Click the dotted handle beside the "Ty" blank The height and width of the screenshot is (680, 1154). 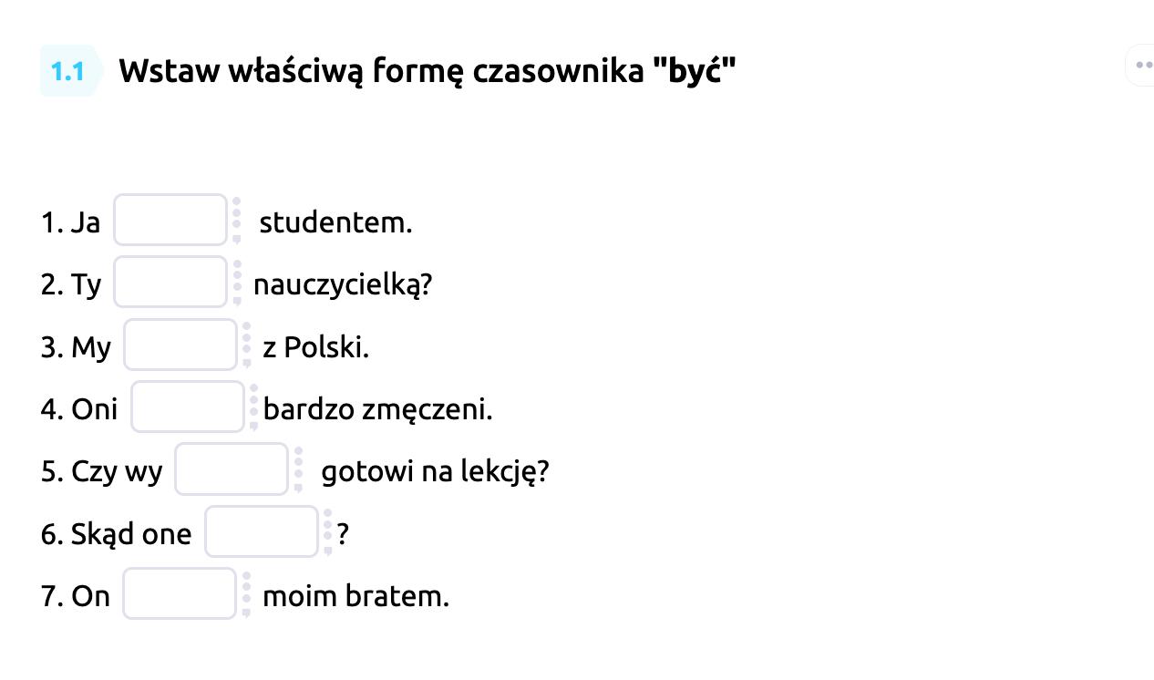coord(236,282)
